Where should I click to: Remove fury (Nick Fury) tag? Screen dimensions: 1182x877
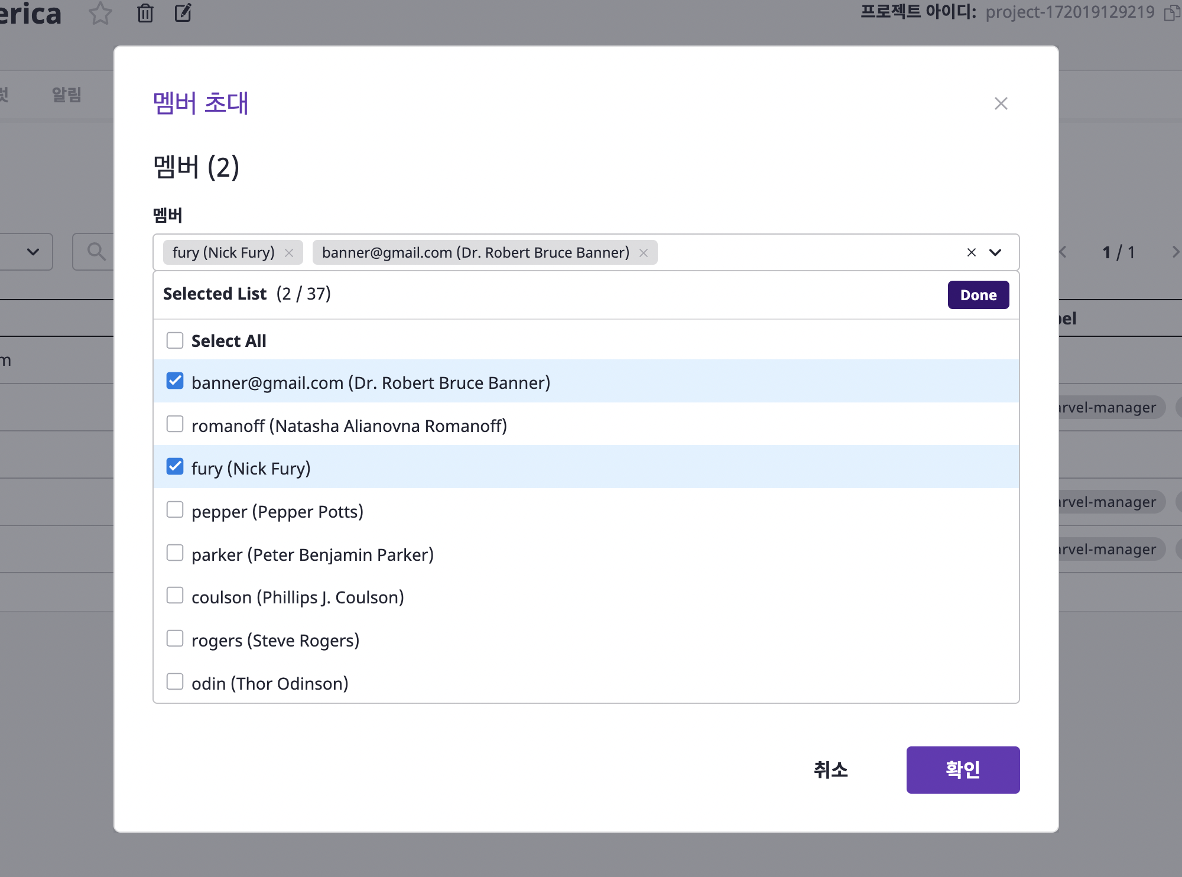point(289,253)
